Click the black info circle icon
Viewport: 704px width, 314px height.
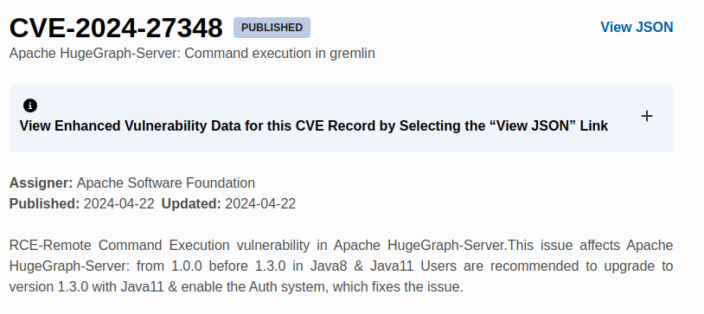(30, 106)
